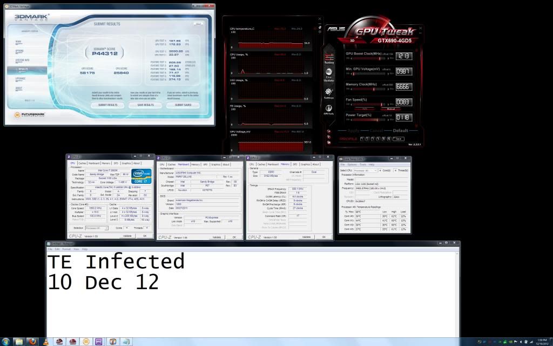
Task: Click the GPU Boost Clock value field 1213
Action: pos(404,56)
